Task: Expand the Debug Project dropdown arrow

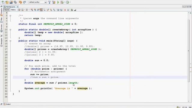Action: point(65,2)
